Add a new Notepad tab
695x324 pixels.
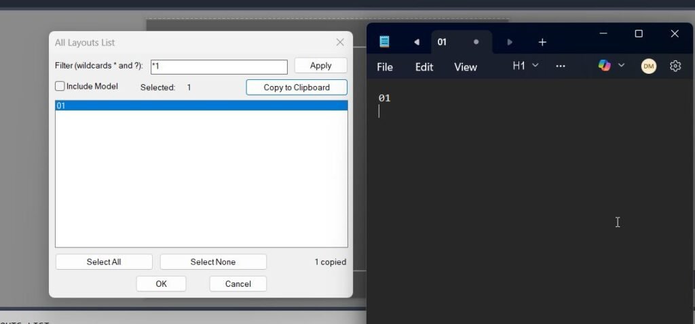click(x=542, y=42)
